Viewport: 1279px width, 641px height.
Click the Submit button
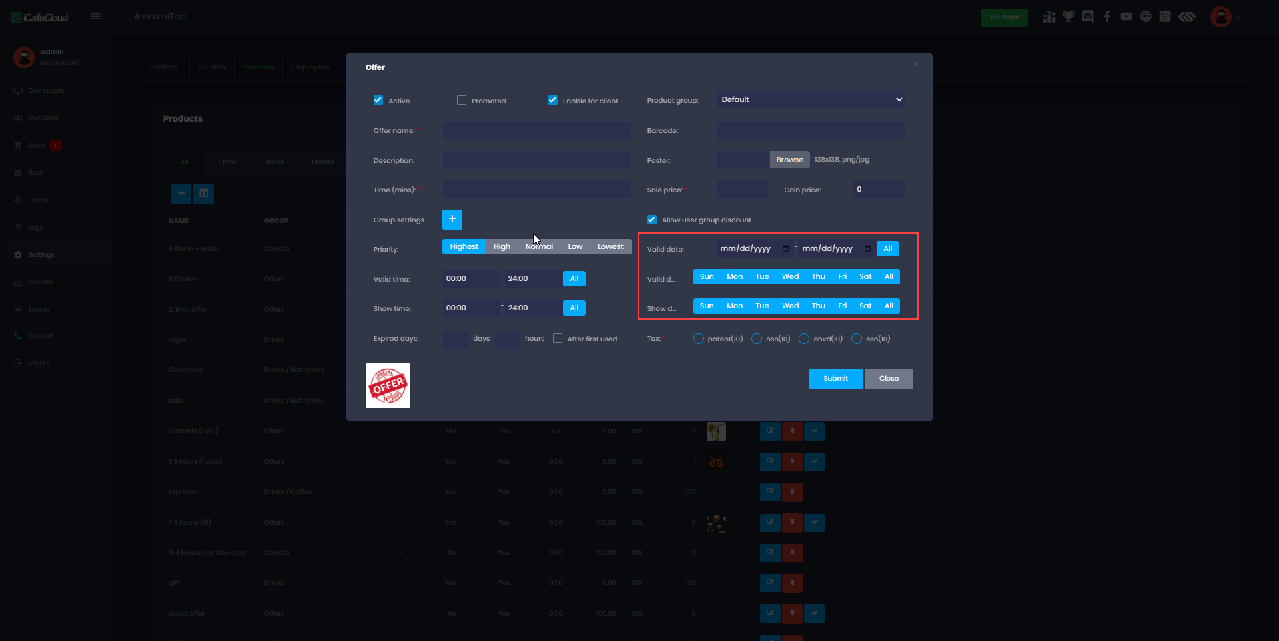click(836, 379)
